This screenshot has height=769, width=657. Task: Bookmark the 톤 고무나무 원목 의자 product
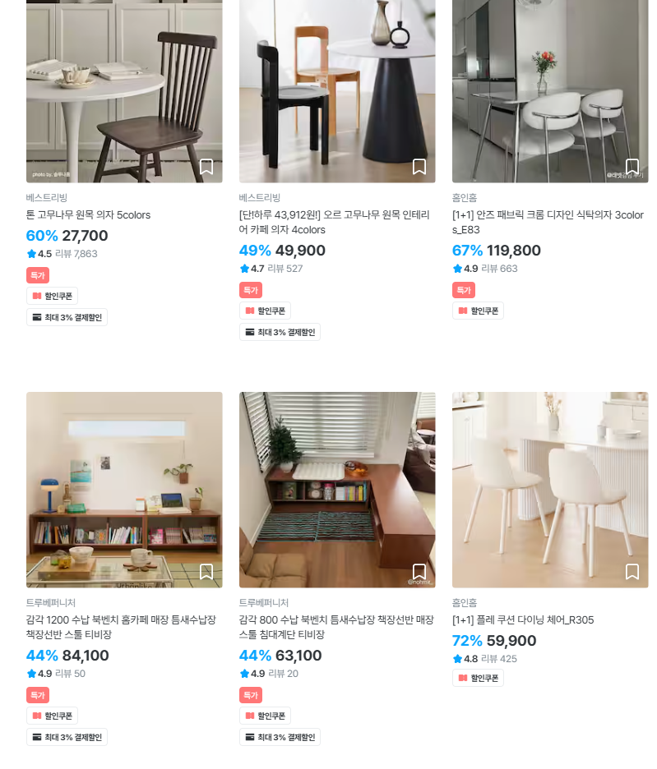pyautogui.click(x=206, y=167)
